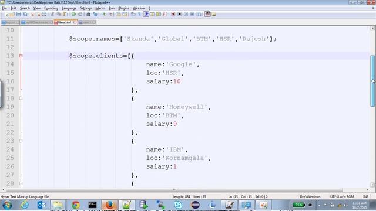Open Google Chrome from the taskbar

[x=76, y=205]
